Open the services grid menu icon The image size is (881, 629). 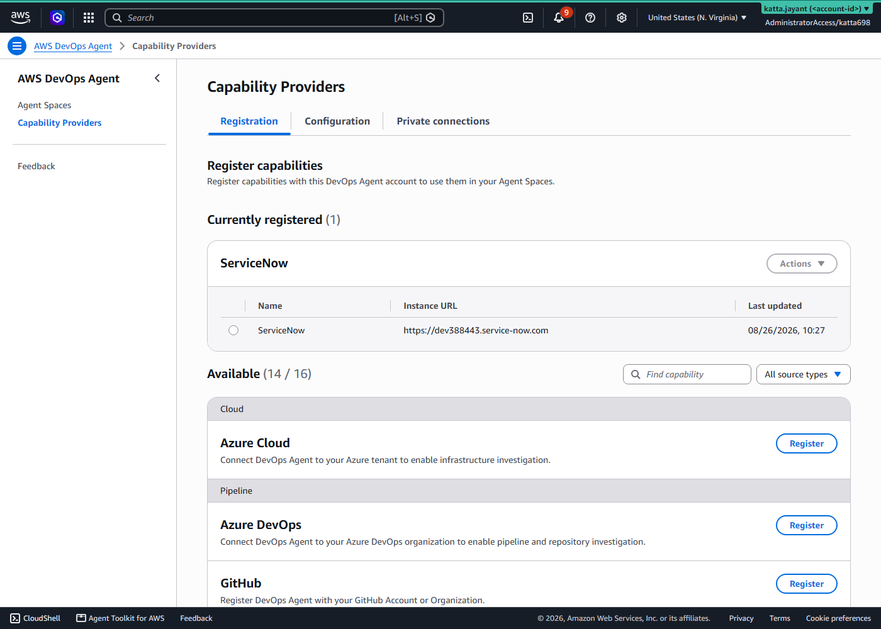(x=89, y=18)
